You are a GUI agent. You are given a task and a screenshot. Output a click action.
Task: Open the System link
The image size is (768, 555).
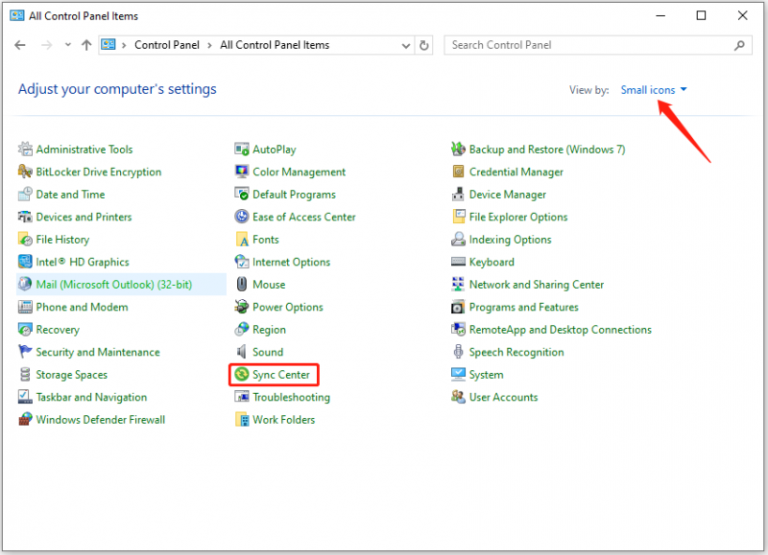point(486,375)
